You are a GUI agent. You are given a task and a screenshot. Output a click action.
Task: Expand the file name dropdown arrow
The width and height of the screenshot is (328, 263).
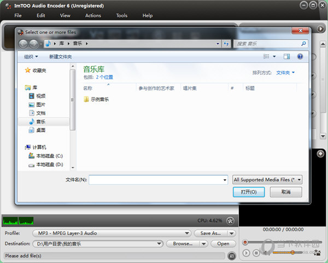tap(225, 180)
